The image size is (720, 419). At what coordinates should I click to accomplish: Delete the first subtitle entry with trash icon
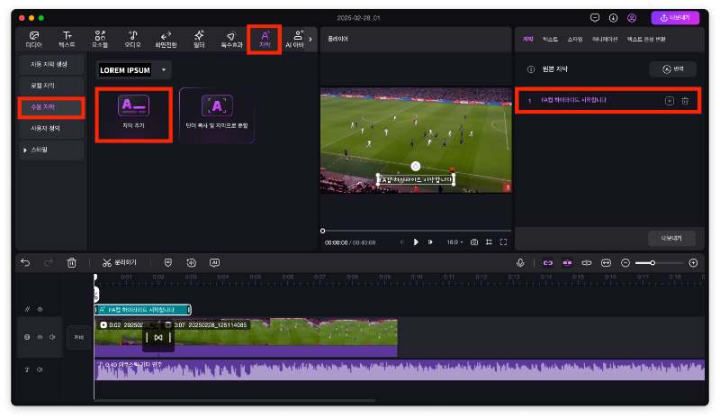(x=685, y=101)
